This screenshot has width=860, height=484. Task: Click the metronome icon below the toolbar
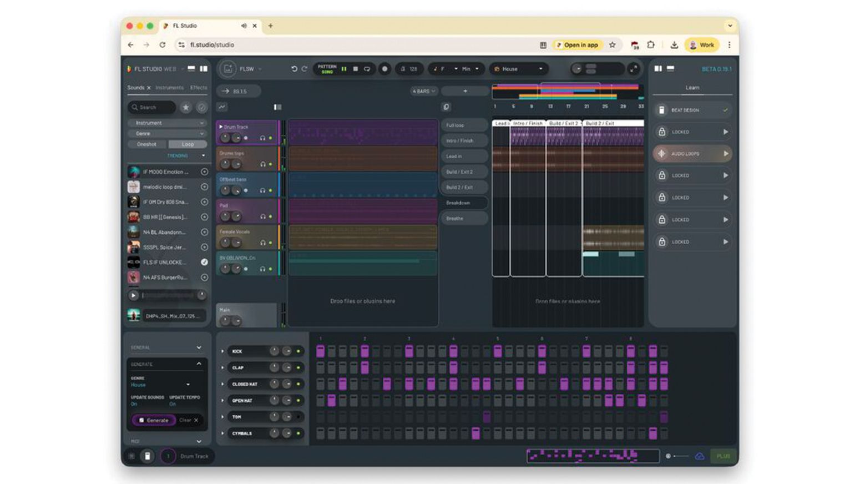pyautogui.click(x=446, y=107)
